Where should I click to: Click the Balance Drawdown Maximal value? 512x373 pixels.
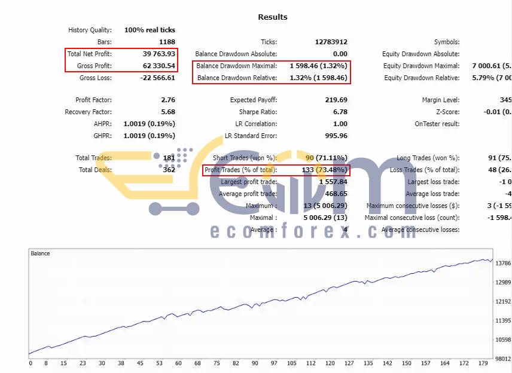pyautogui.click(x=318, y=66)
